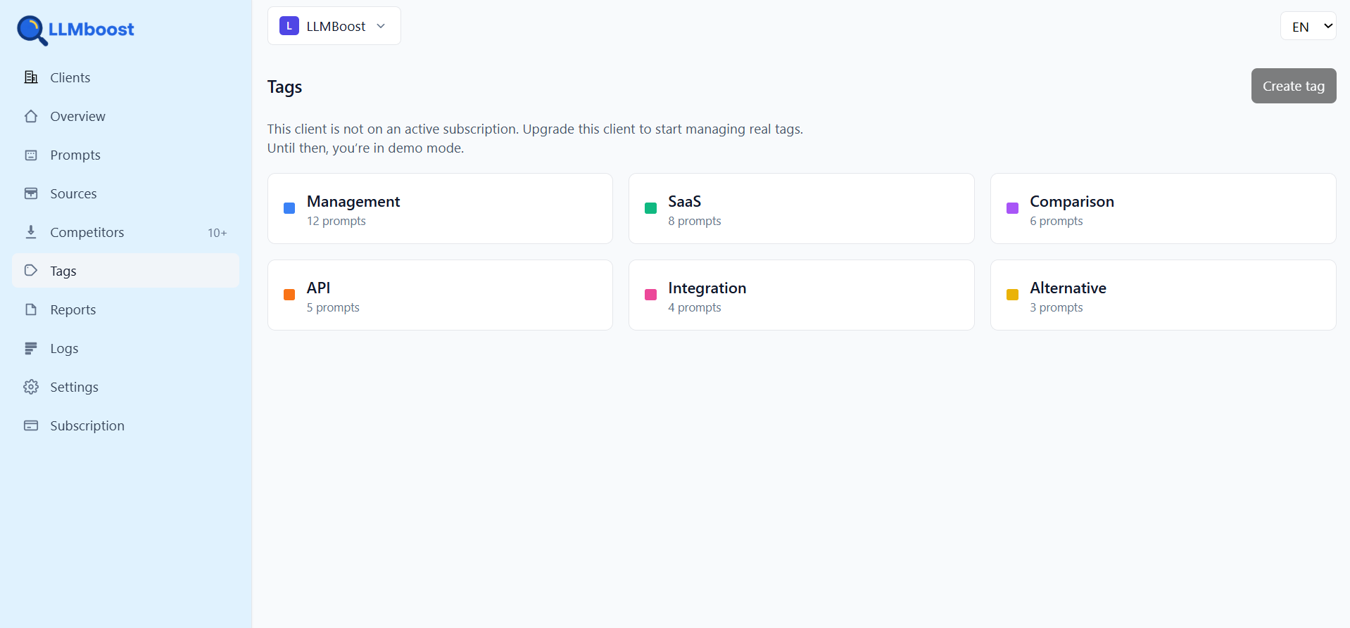Screen dimensions: 1350x628
Task: Select the Subscription card icon
Action: [31, 425]
